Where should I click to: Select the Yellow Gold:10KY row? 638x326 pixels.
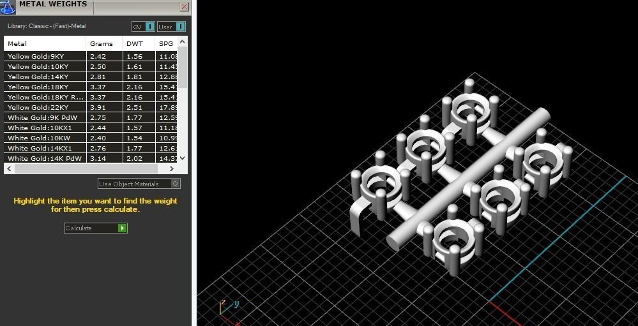(91, 66)
